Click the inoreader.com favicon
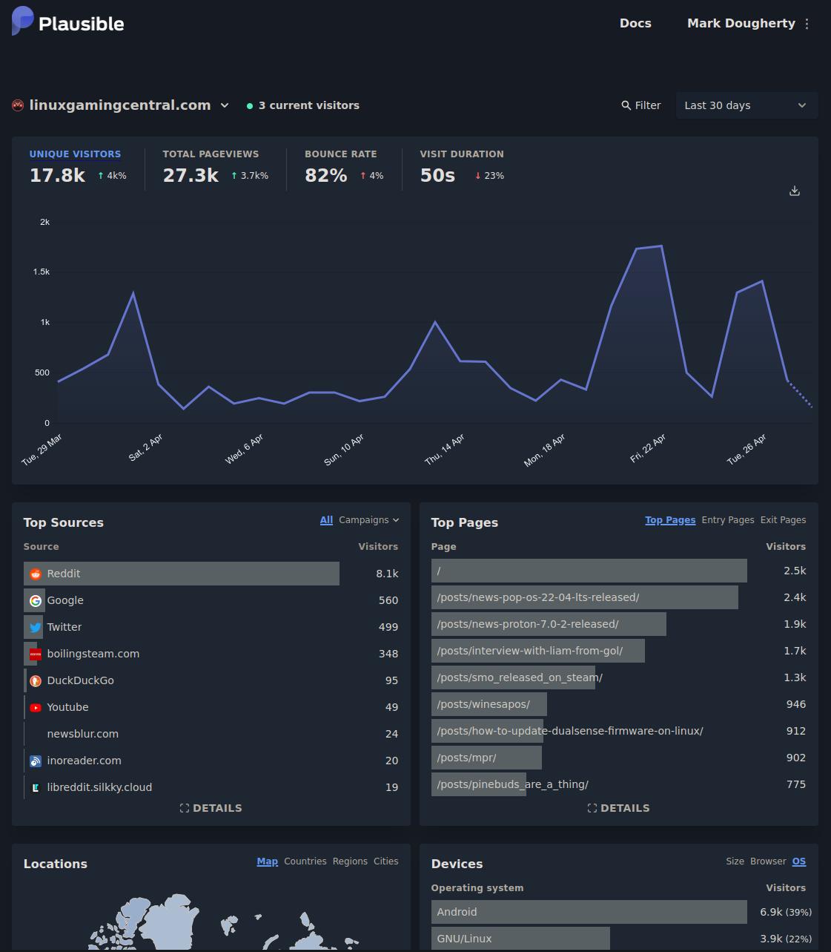Screen dimensions: 831x952 [35, 761]
